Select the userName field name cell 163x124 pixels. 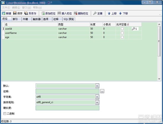pos(31,33)
